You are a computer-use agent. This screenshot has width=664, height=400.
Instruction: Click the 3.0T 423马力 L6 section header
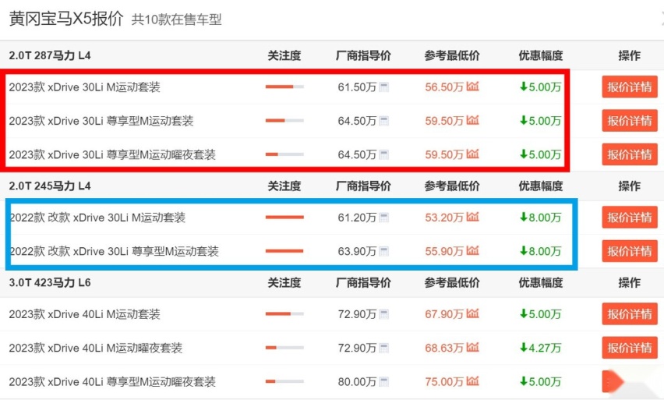[x=50, y=282]
